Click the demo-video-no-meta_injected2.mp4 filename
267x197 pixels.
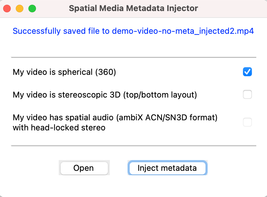tap(183, 31)
